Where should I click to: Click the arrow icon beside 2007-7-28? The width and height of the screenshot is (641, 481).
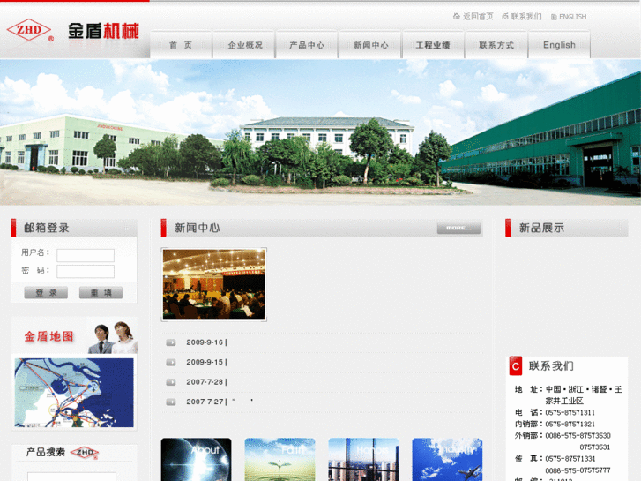point(171,382)
